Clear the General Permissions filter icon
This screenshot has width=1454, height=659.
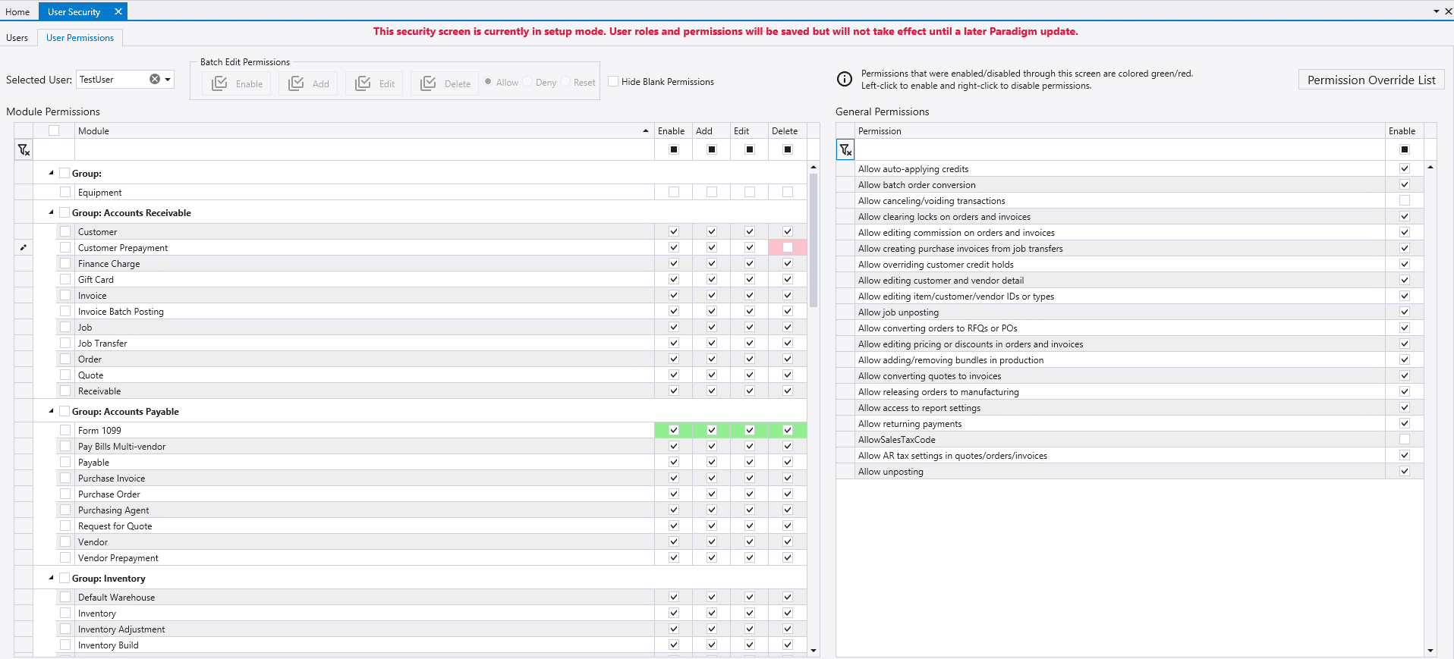click(x=845, y=150)
